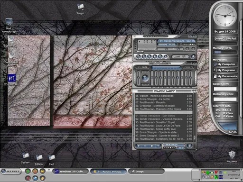Select playlist track 86 Emma Shapplin
Screen dimensions: 243x182
coord(163,99)
